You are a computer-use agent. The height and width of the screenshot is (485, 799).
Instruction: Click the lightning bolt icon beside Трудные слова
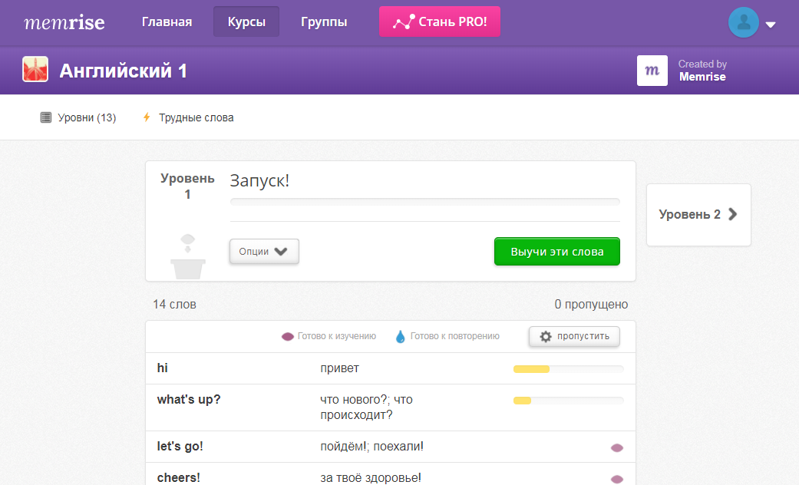point(146,117)
